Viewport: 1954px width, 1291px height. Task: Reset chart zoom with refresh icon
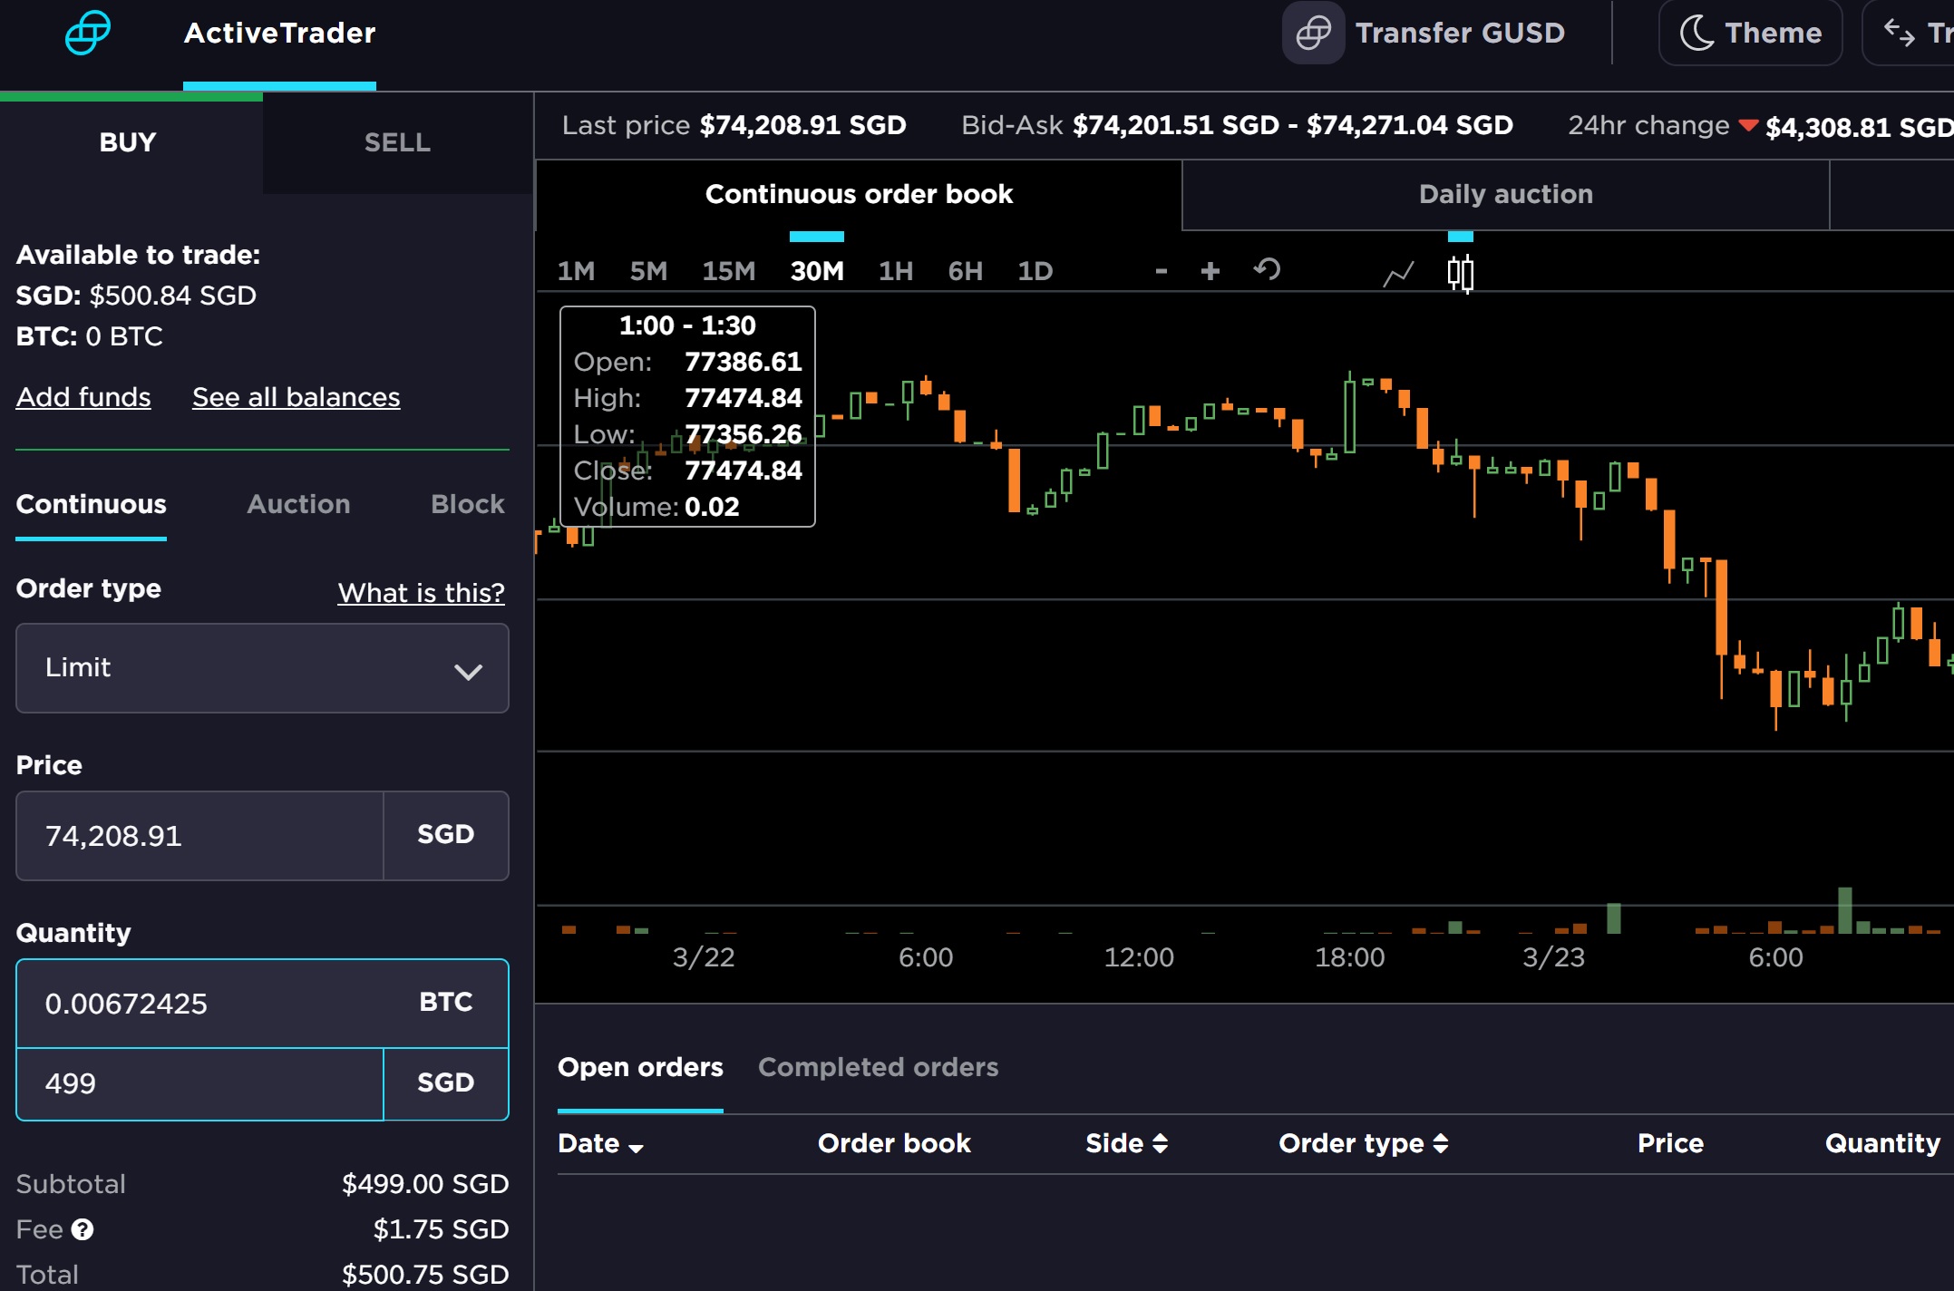(1267, 269)
